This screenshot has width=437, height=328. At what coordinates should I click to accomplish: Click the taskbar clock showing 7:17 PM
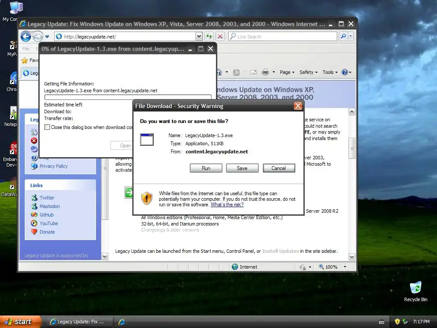421,322
